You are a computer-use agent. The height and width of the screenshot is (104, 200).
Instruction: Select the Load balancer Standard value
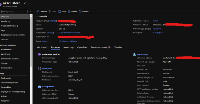[166, 85]
